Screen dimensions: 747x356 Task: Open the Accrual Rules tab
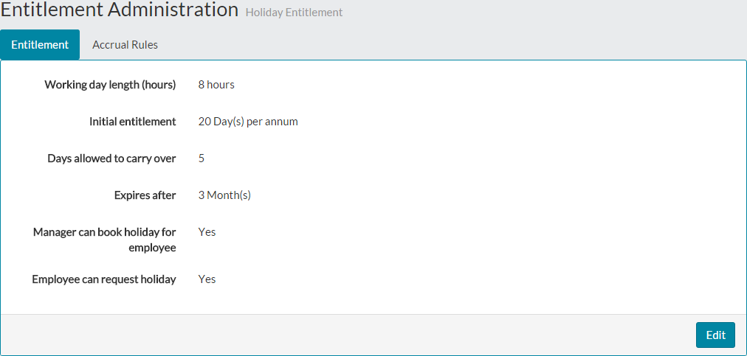pyautogui.click(x=125, y=45)
